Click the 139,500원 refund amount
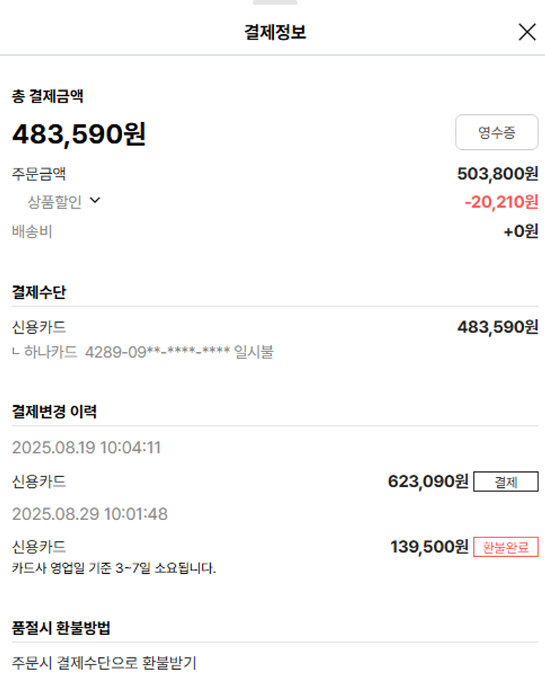 click(x=429, y=547)
